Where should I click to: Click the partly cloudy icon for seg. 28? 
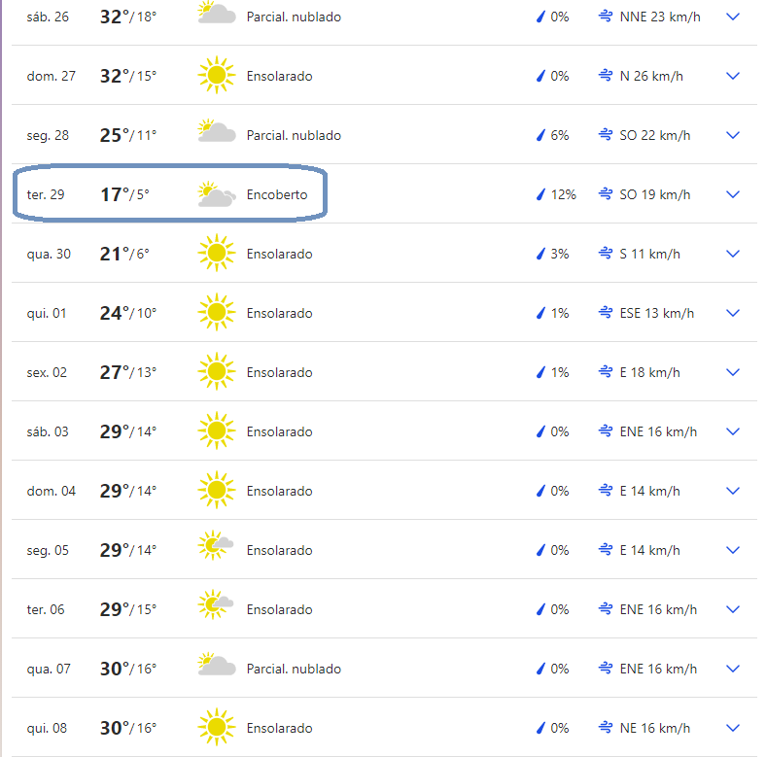[x=217, y=130]
